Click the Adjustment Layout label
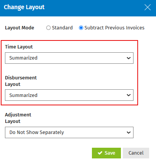The height and width of the screenshot is (163, 156). pos(18,118)
